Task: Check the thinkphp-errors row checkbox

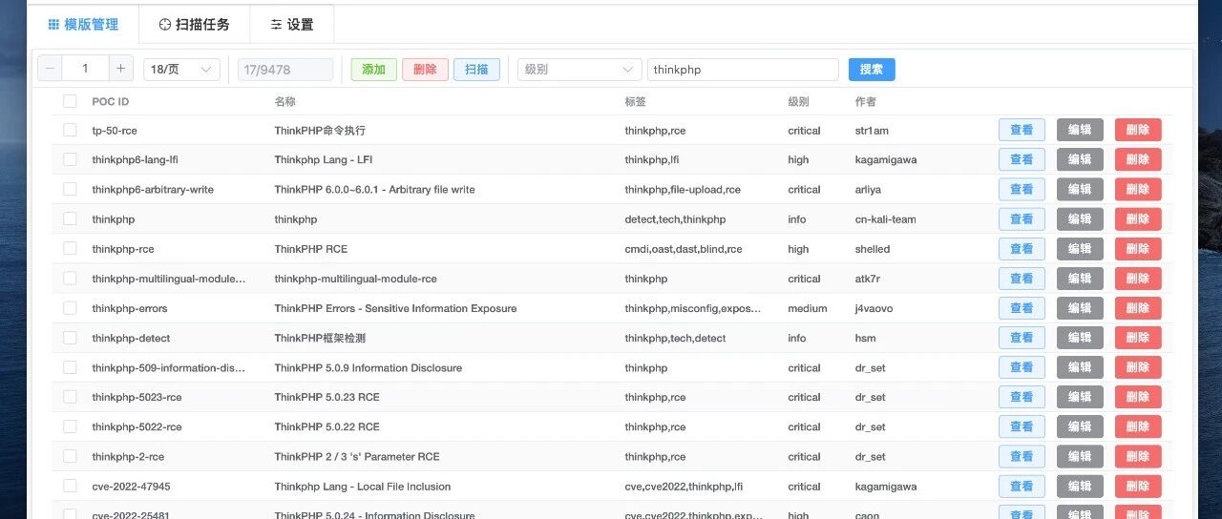Action: point(70,308)
